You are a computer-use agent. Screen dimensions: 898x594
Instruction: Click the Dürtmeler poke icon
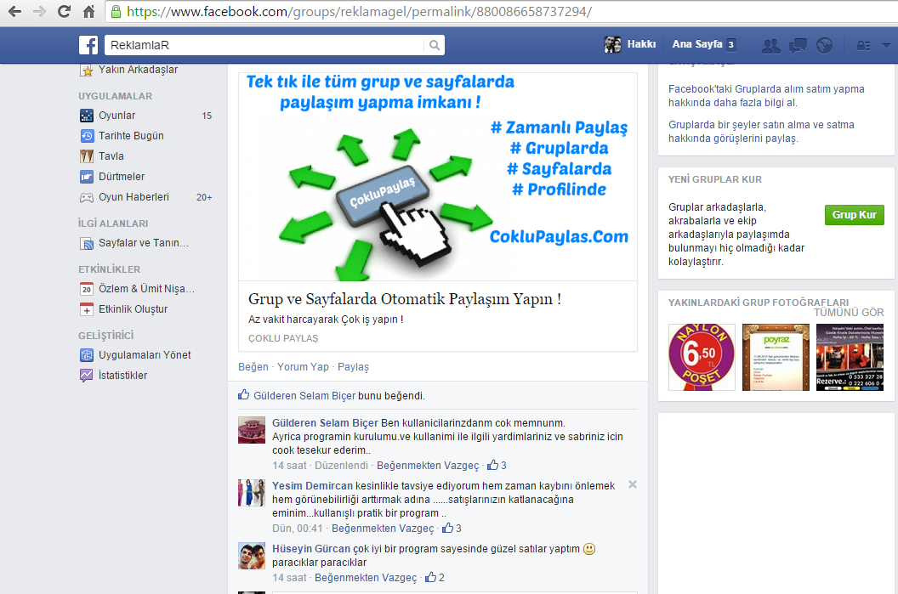coord(87,177)
